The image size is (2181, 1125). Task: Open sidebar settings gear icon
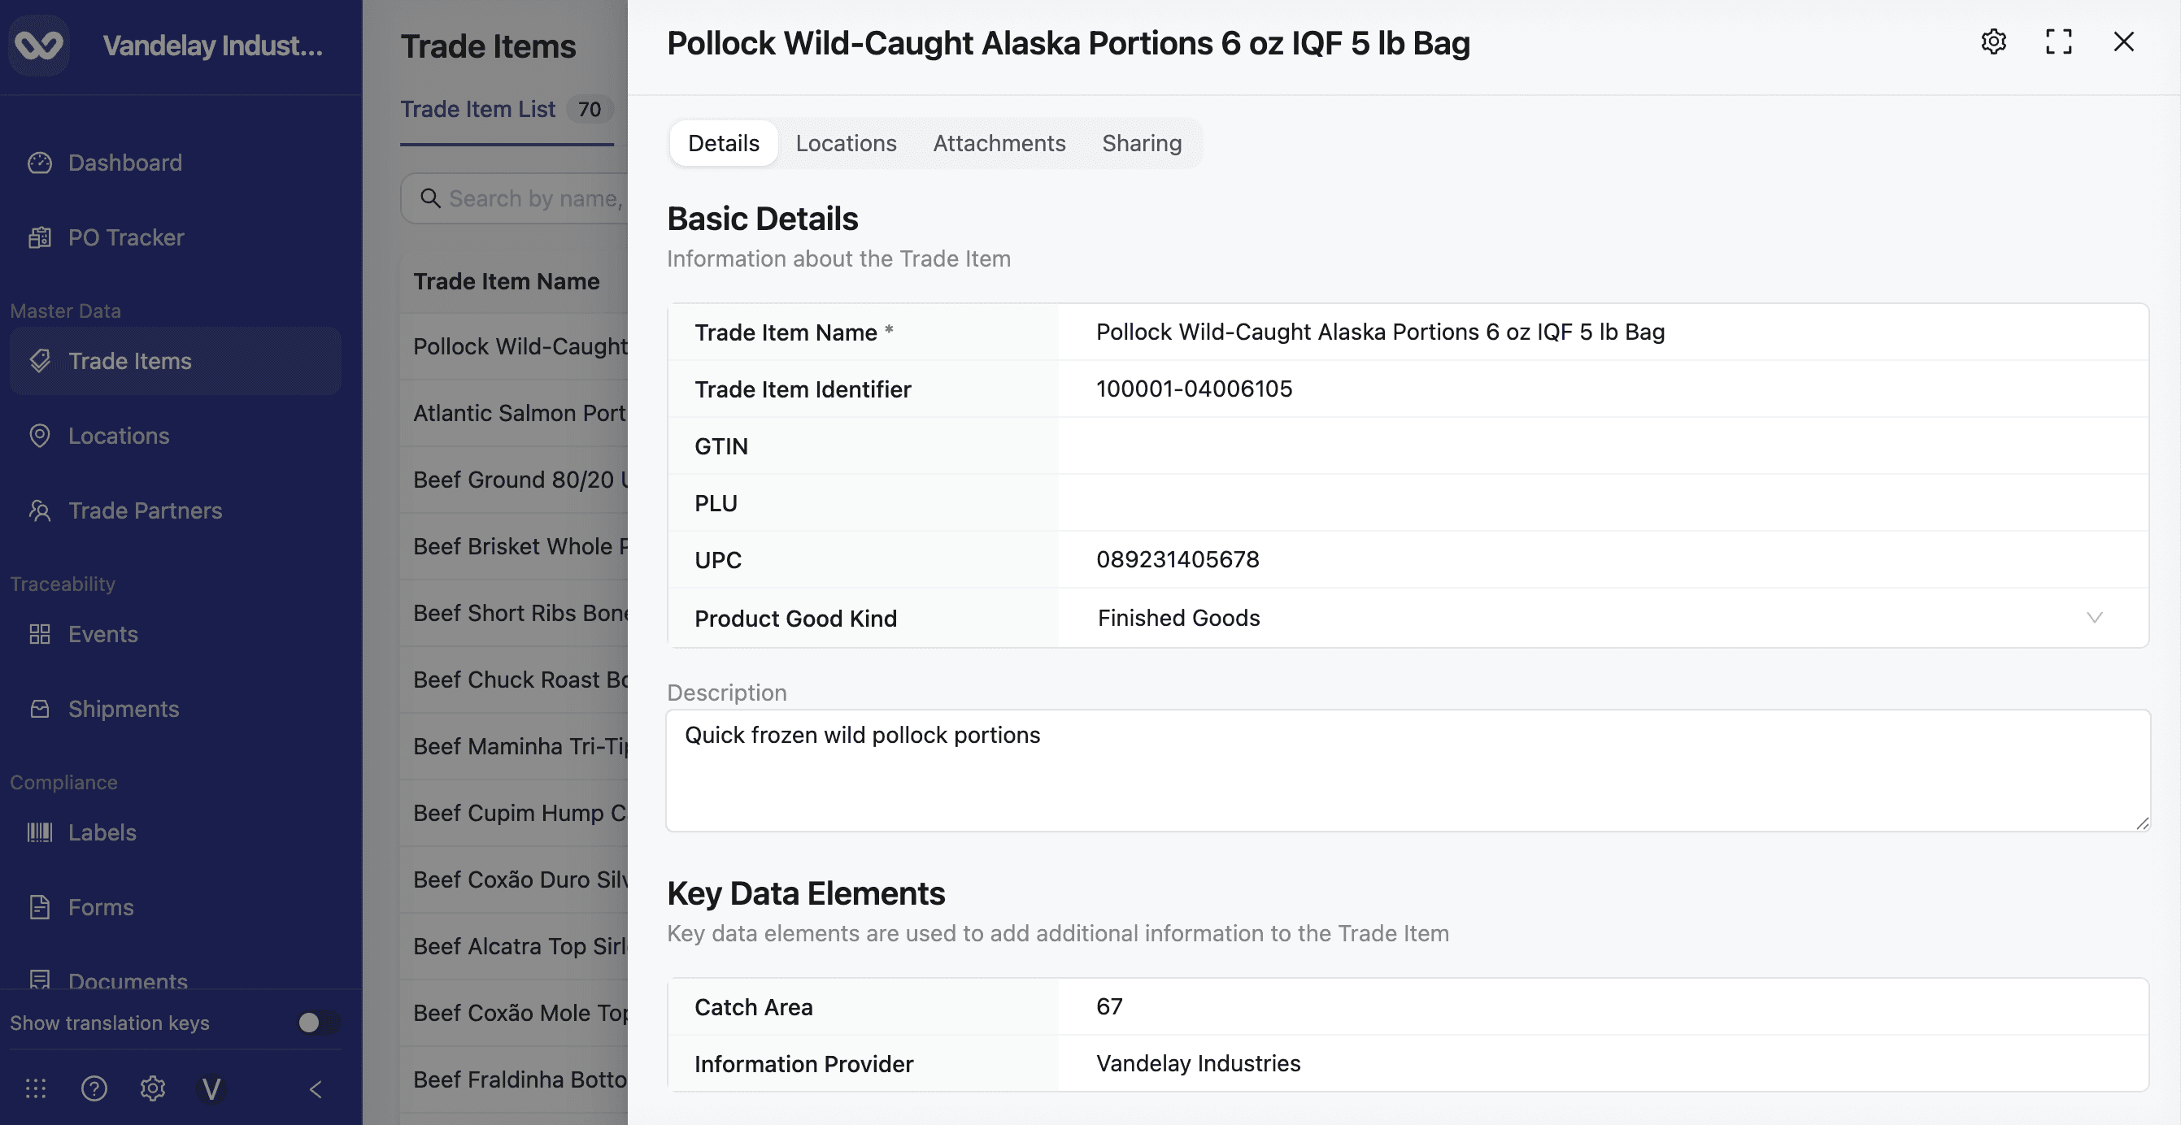pyautogui.click(x=152, y=1088)
